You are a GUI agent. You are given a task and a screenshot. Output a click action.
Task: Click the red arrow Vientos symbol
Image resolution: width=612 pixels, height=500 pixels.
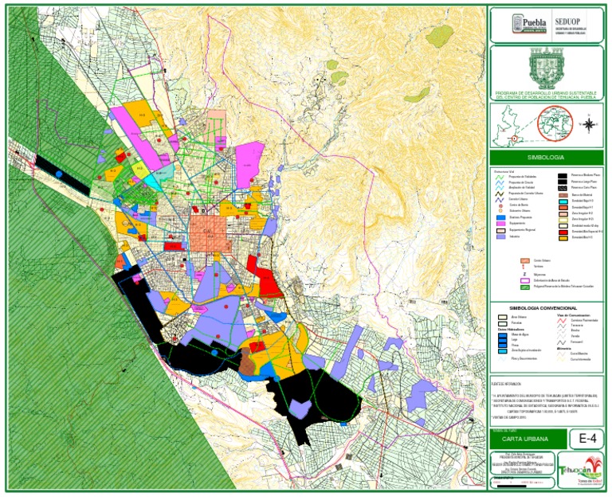(x=524, y=267)
